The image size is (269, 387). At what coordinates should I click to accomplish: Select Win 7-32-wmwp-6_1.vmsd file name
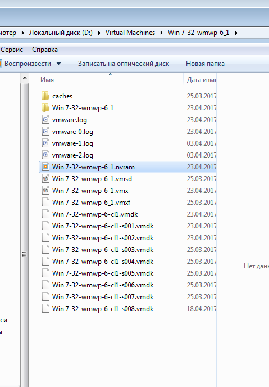tap(92, 179)
